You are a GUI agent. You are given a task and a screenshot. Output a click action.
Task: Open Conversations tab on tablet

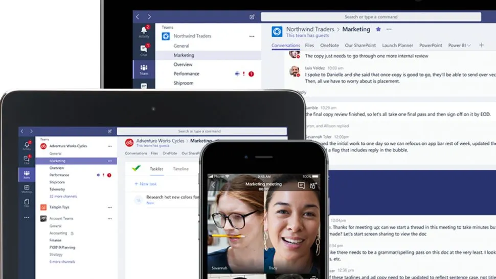(136, 153)
